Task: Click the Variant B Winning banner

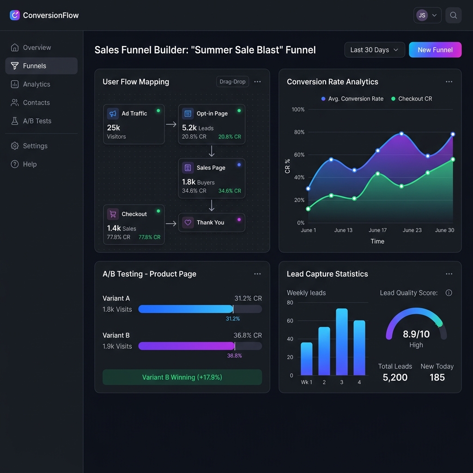Action: click(x=182, y=377)
